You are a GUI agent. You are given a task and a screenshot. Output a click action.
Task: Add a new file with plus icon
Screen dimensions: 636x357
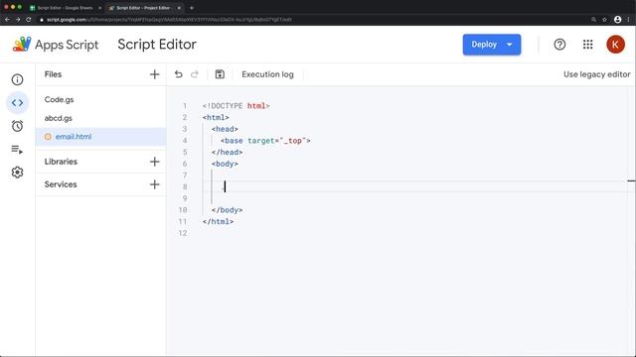[155, 74]
